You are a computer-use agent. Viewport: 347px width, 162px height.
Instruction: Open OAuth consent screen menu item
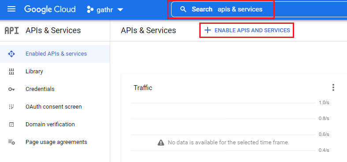tap(55, 106)
